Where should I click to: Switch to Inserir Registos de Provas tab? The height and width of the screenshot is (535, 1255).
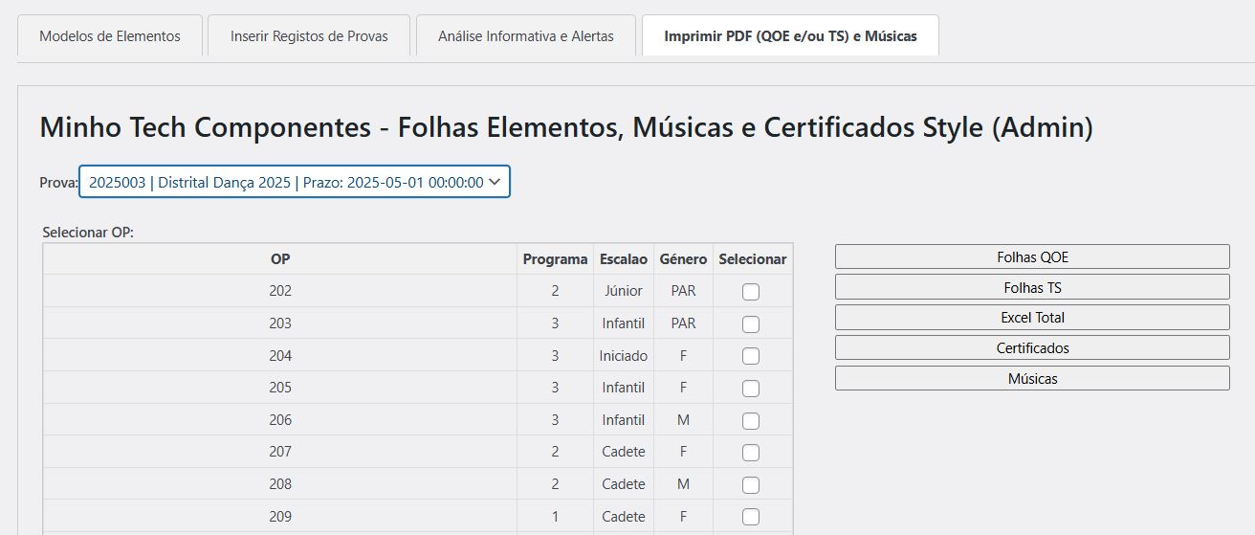tap(309, 36)
